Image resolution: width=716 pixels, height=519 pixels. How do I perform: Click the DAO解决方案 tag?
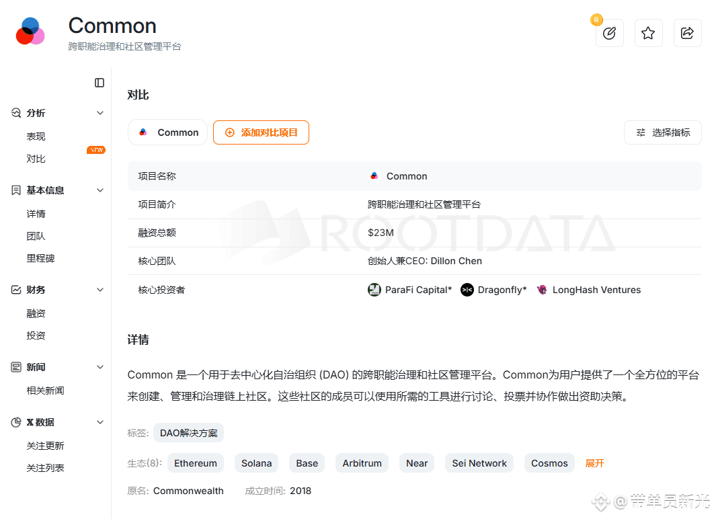point(189,433)
